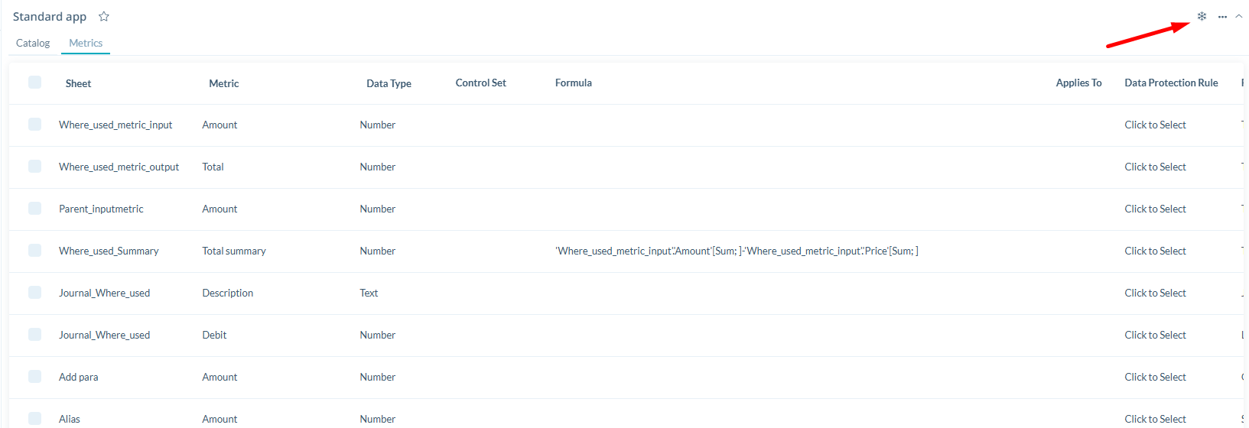
Task: Click the Data Protection Rule column header
Action: [x=1171, y=83]
